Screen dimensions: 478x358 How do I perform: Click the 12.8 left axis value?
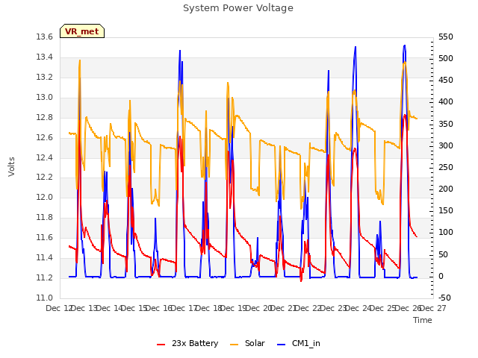pos(45,118)
